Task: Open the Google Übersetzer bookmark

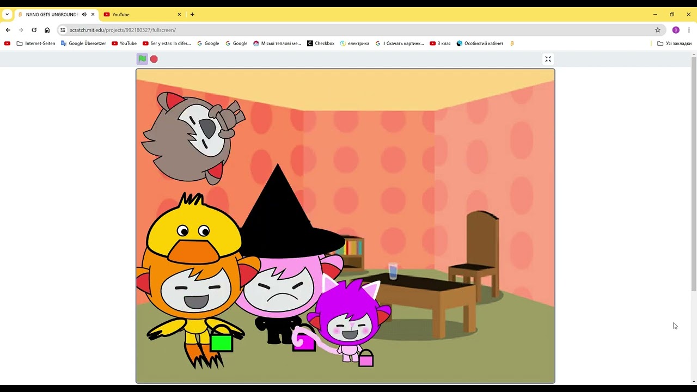Action: coord(83,44)
